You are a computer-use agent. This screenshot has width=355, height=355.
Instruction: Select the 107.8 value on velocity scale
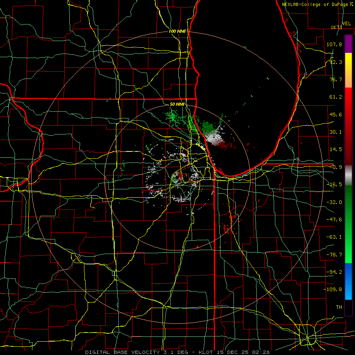(x=334, y=44)
